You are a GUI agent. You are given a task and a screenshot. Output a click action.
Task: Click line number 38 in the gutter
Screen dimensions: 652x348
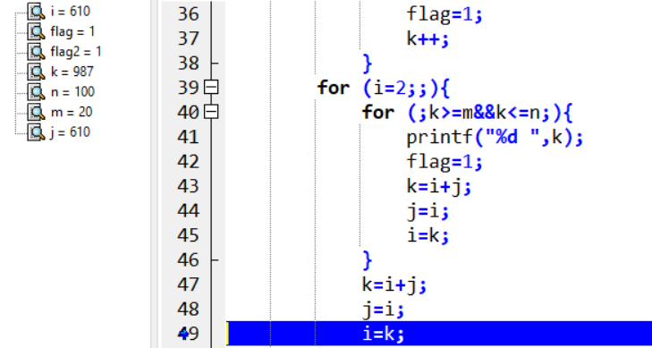(189, 64)
